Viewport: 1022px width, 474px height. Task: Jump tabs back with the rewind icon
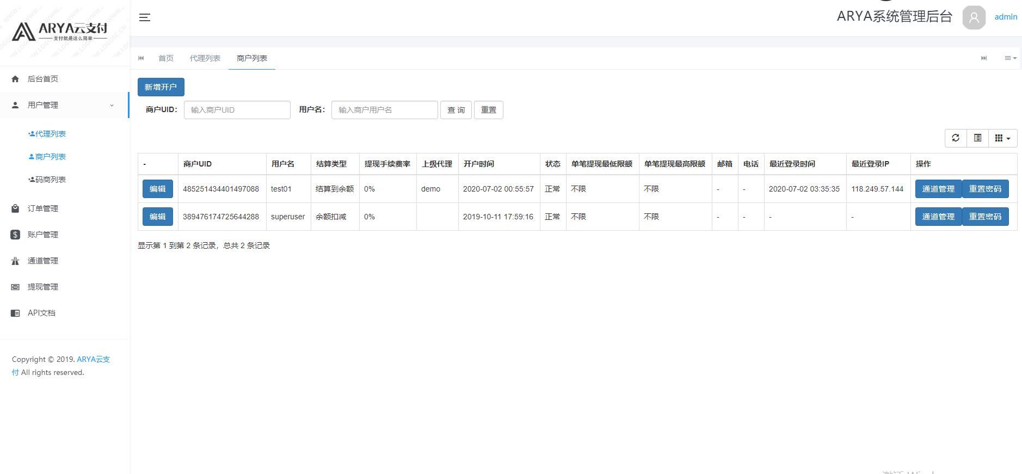[x=141, y=58]
